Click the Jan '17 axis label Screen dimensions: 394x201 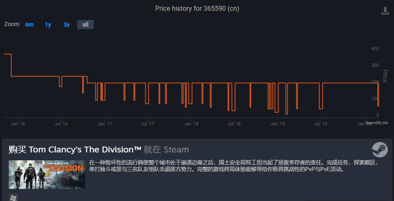(x=105, y=124)
